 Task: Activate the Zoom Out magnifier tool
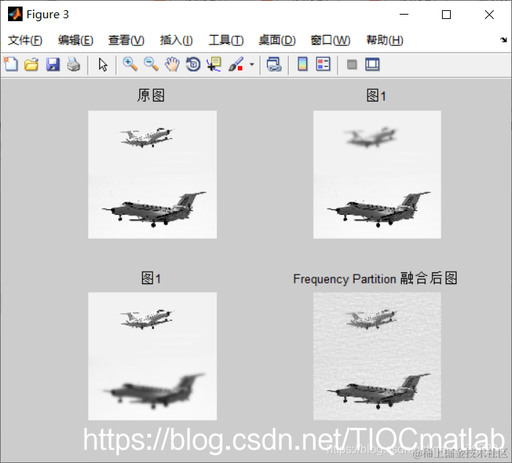151,64
